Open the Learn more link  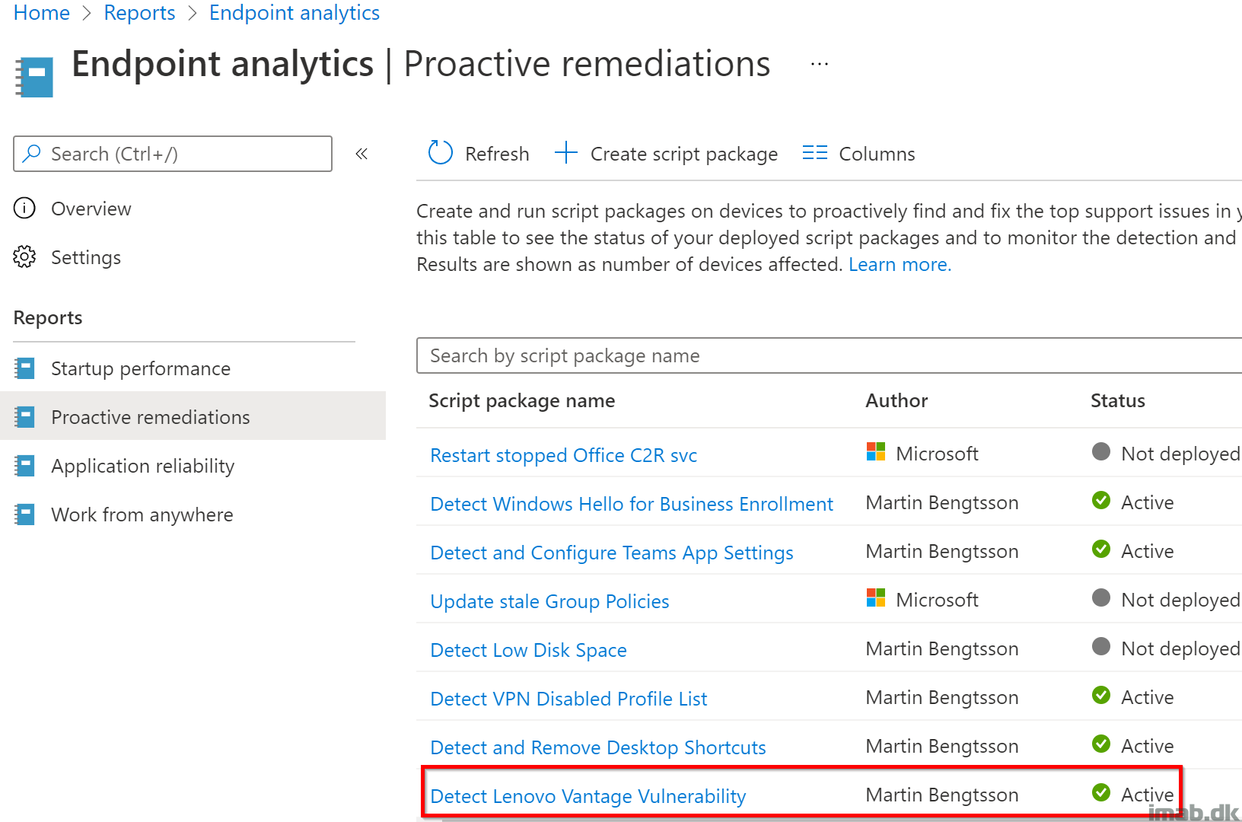pyautogui.click(x=900, y=264)
